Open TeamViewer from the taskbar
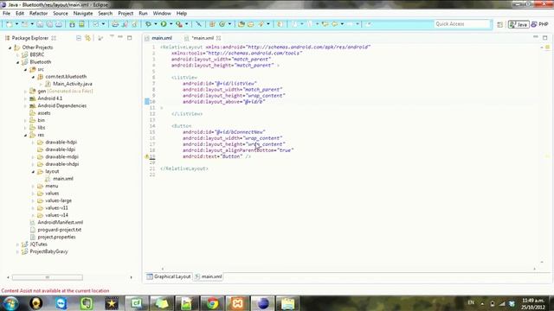554x311 pixels. 61,303
